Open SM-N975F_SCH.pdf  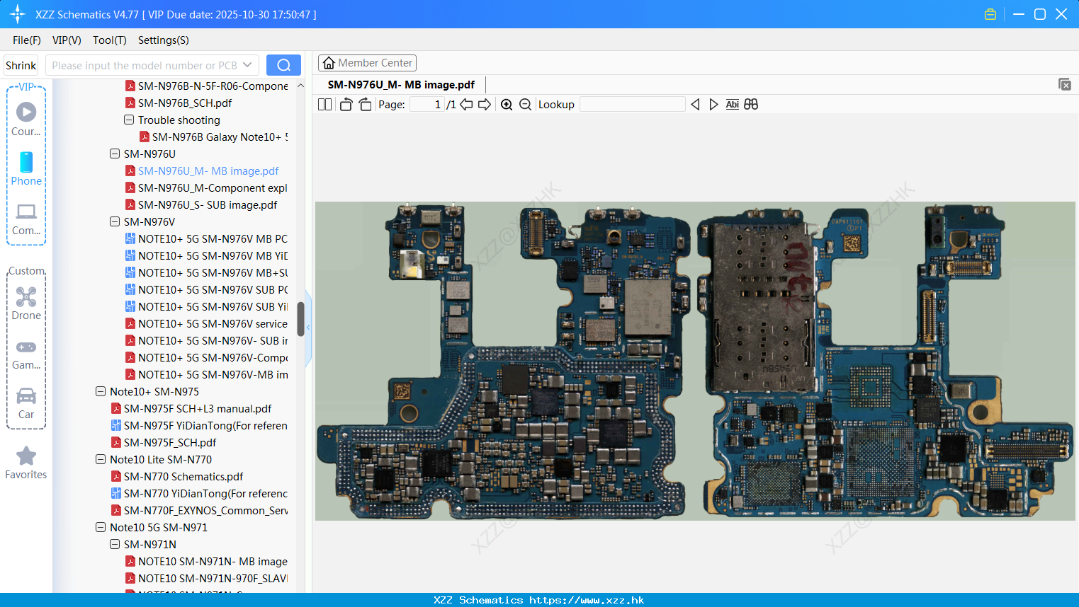(164, 442)
